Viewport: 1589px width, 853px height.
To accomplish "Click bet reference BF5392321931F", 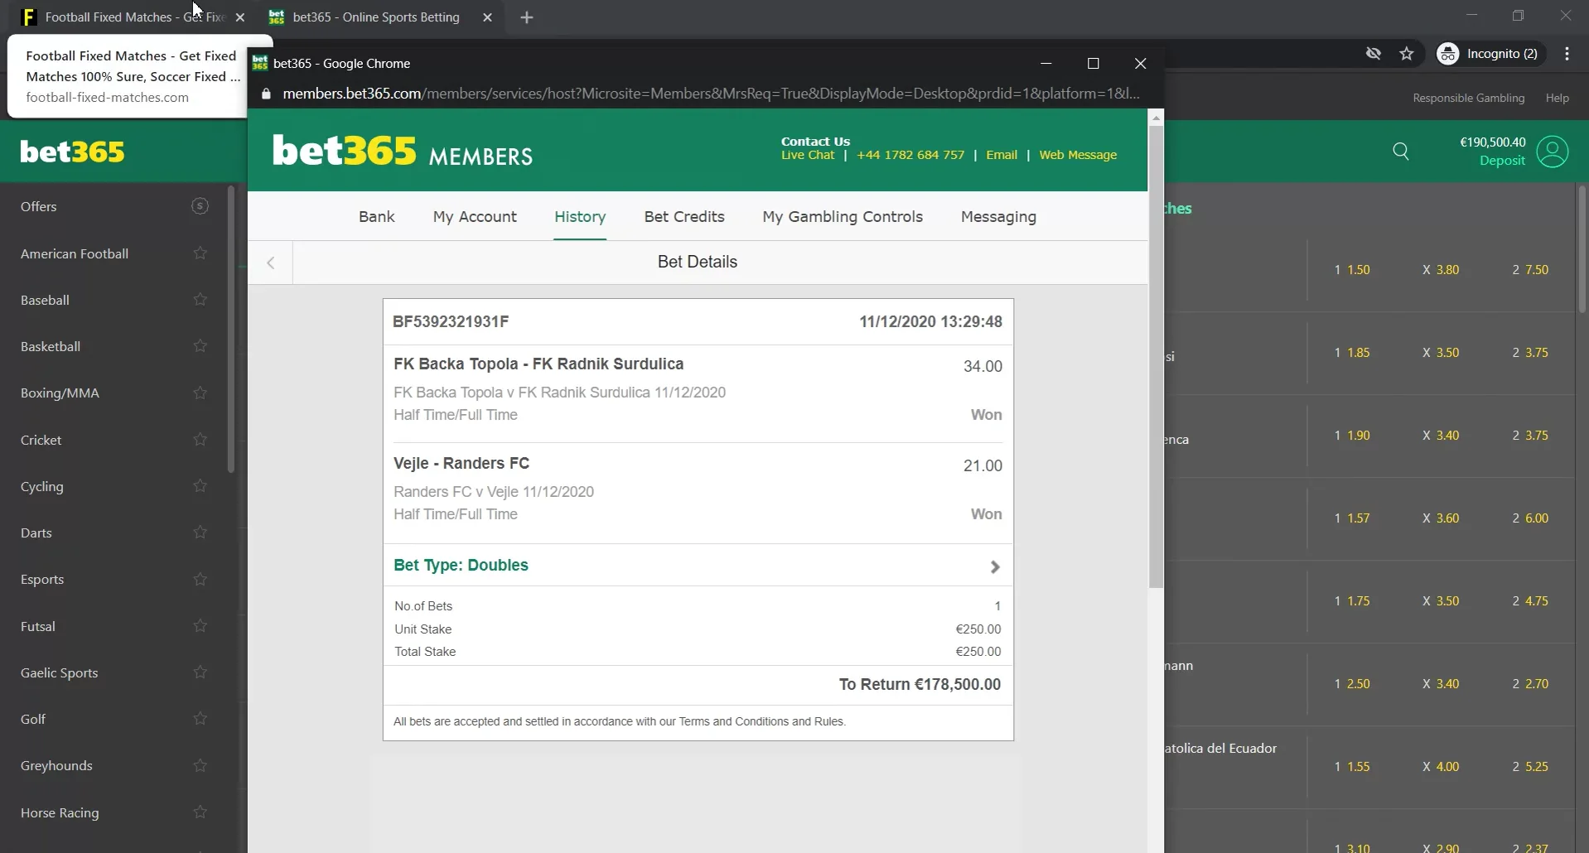I will (451, 321).
